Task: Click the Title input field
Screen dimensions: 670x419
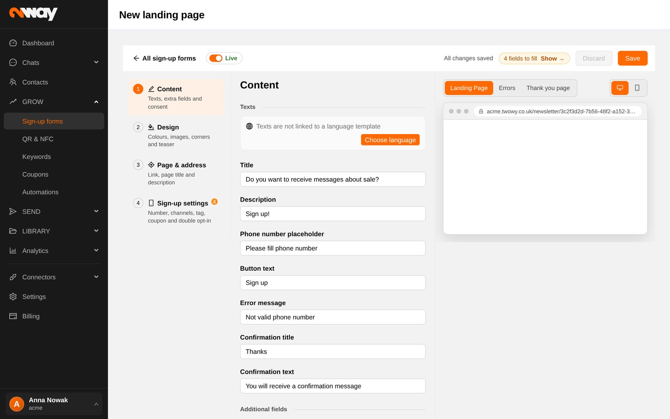Action: click(333, 179)
